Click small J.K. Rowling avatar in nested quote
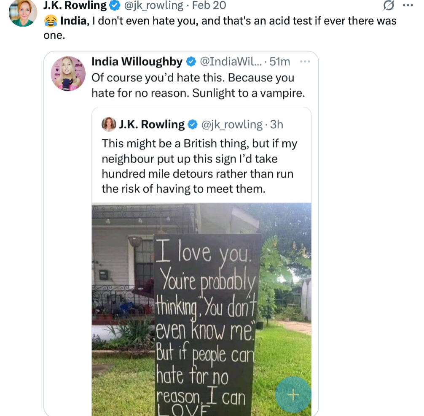 (109, 124)
